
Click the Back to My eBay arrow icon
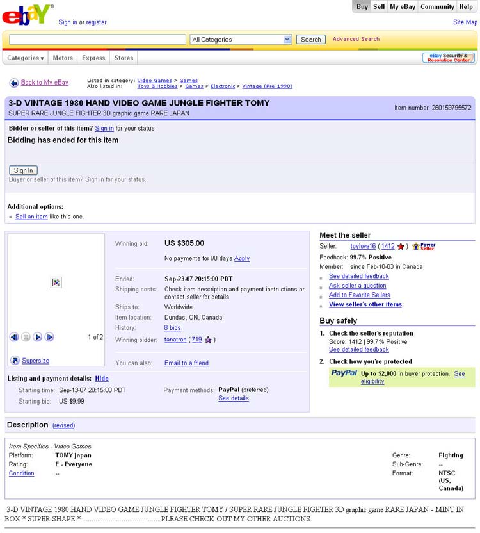click(x=14, y=83)
